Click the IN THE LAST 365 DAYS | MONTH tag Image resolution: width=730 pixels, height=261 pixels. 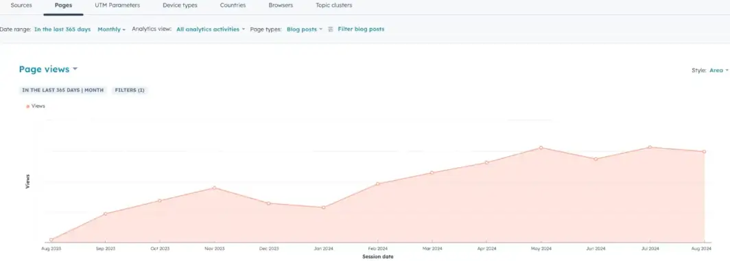click(63, 90)
